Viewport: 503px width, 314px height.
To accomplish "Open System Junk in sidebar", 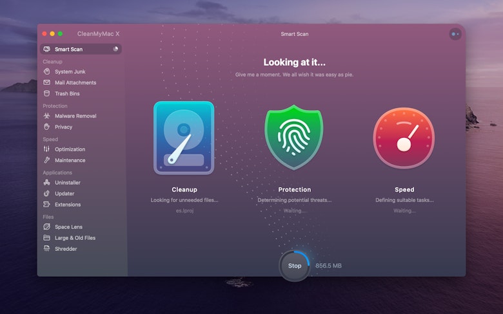I will coord(70,71).
